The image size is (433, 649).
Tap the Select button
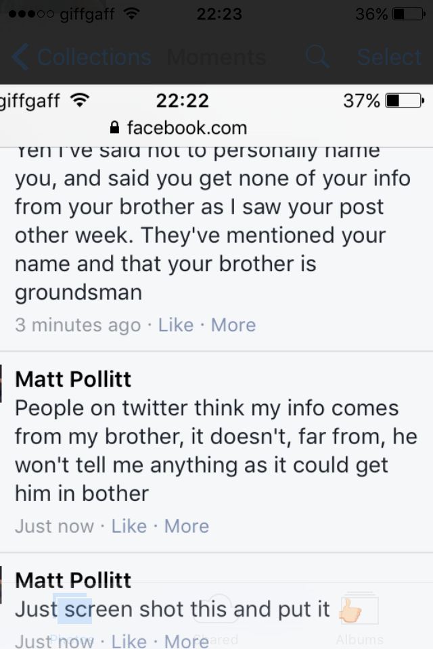pyautogui.click(x=389, y=57)
